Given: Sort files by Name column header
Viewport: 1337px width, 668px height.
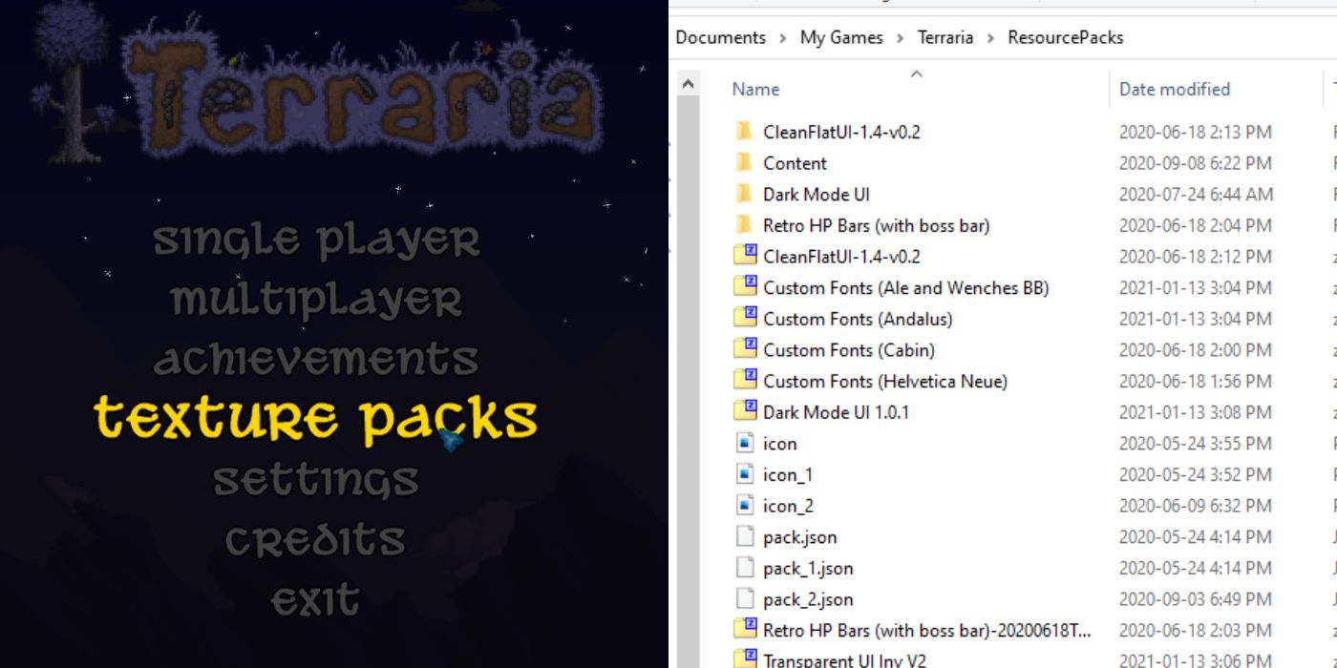Looking at the screenshot, I should pyautogui.click(x=755, y=89).
